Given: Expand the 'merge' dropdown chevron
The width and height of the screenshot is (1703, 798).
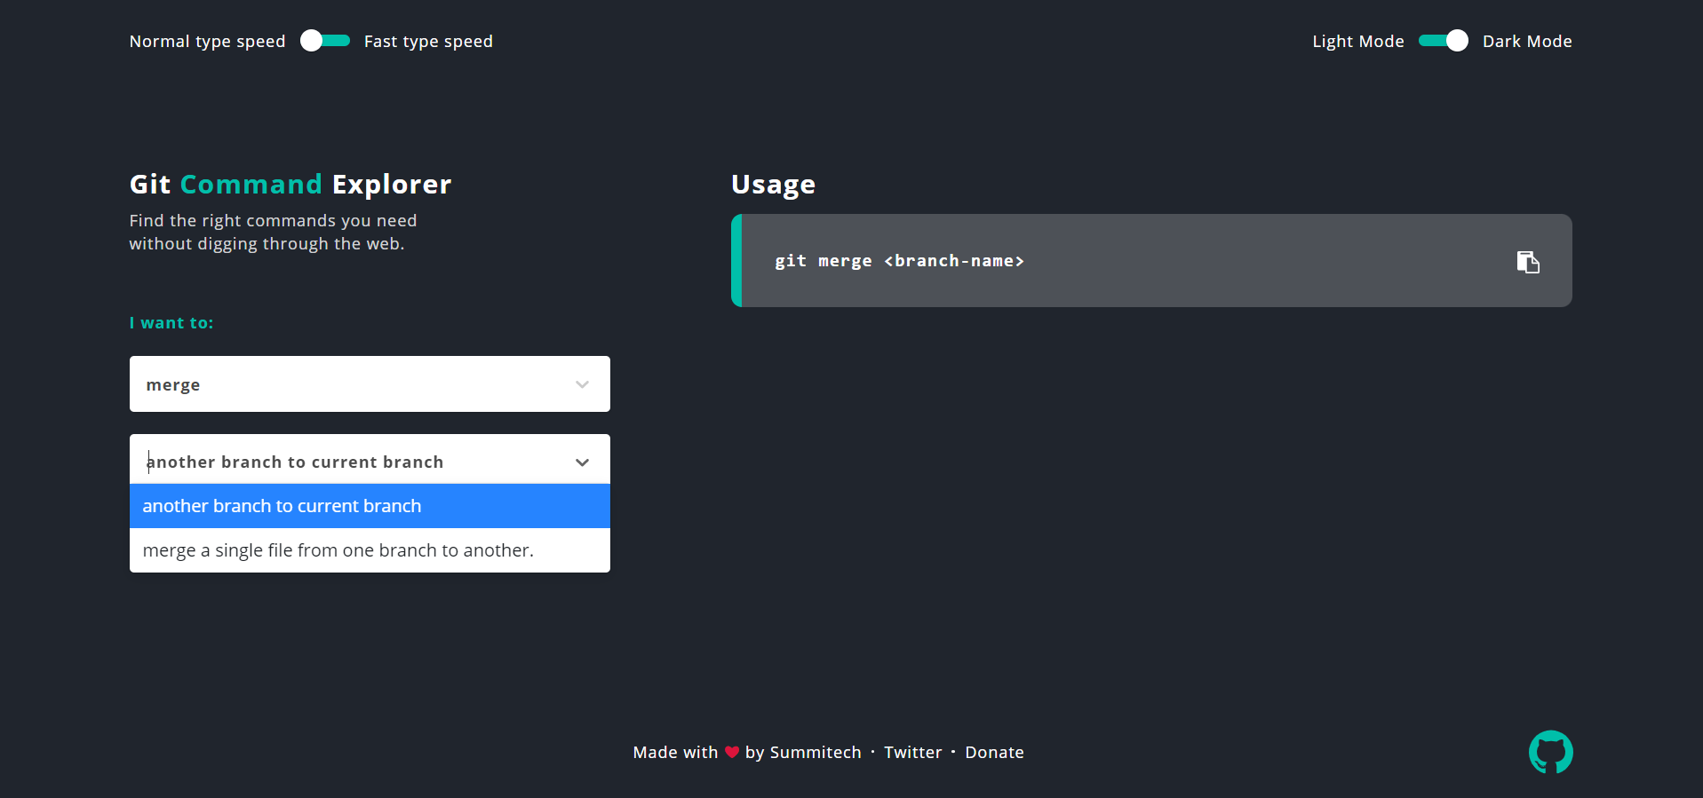Looking at the screenshot, I should pyautogui.click(x=582, y=384).
